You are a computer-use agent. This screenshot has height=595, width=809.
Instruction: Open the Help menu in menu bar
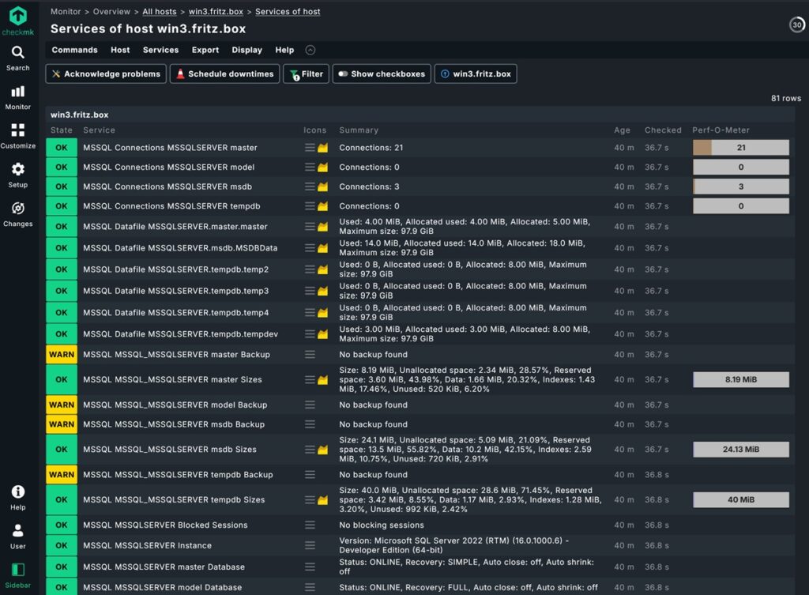tap(284, 50)
